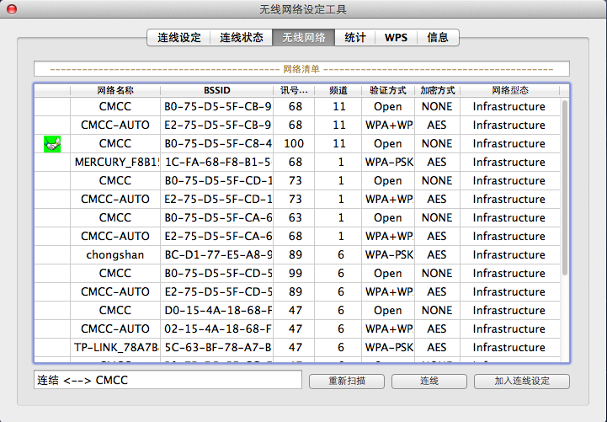Click the network list vertical scrollbar
This screenshot has width=607, height=422.
pyautogui.click(x=565, y=188)
